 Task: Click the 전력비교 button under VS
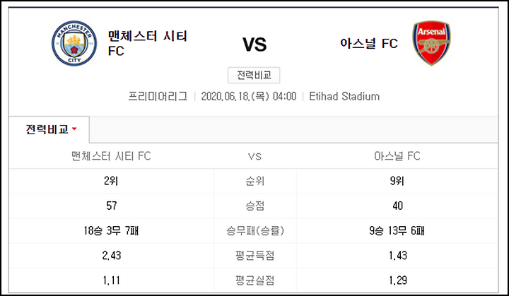coord(254,76)
